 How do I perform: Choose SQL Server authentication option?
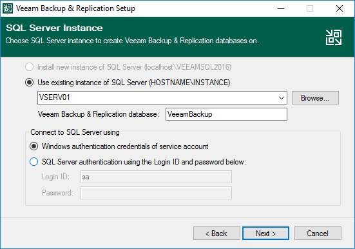click(x=34, y=162)
